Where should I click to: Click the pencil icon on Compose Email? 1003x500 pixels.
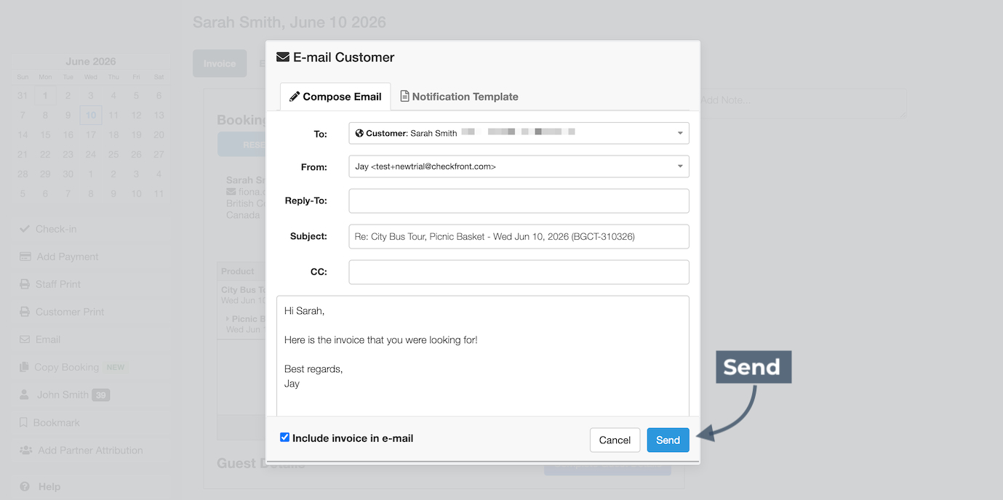pyautogui.click(x=295, y=97)
